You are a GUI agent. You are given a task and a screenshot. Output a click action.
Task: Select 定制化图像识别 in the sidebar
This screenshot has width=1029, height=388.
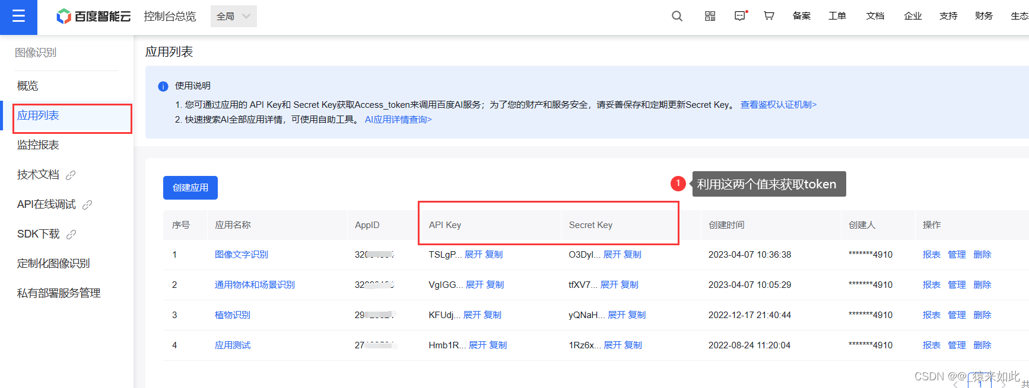coord(53,264)
